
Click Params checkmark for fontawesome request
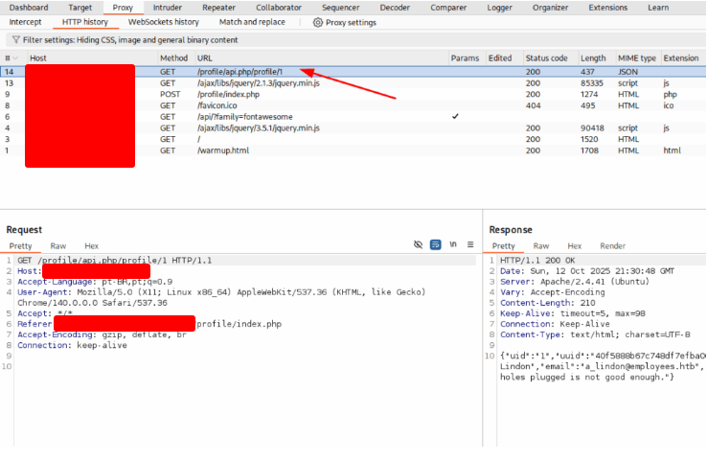tap(455, 117)
